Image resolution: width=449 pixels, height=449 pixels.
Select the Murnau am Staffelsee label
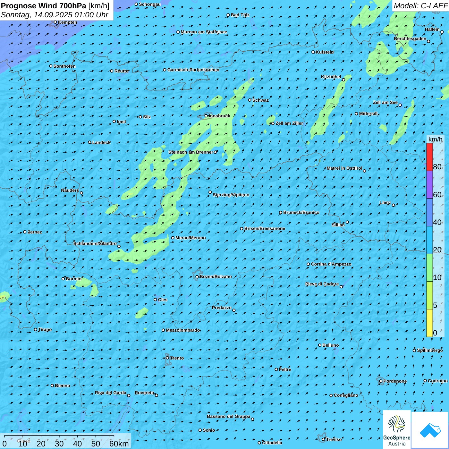tap(204, 32)
